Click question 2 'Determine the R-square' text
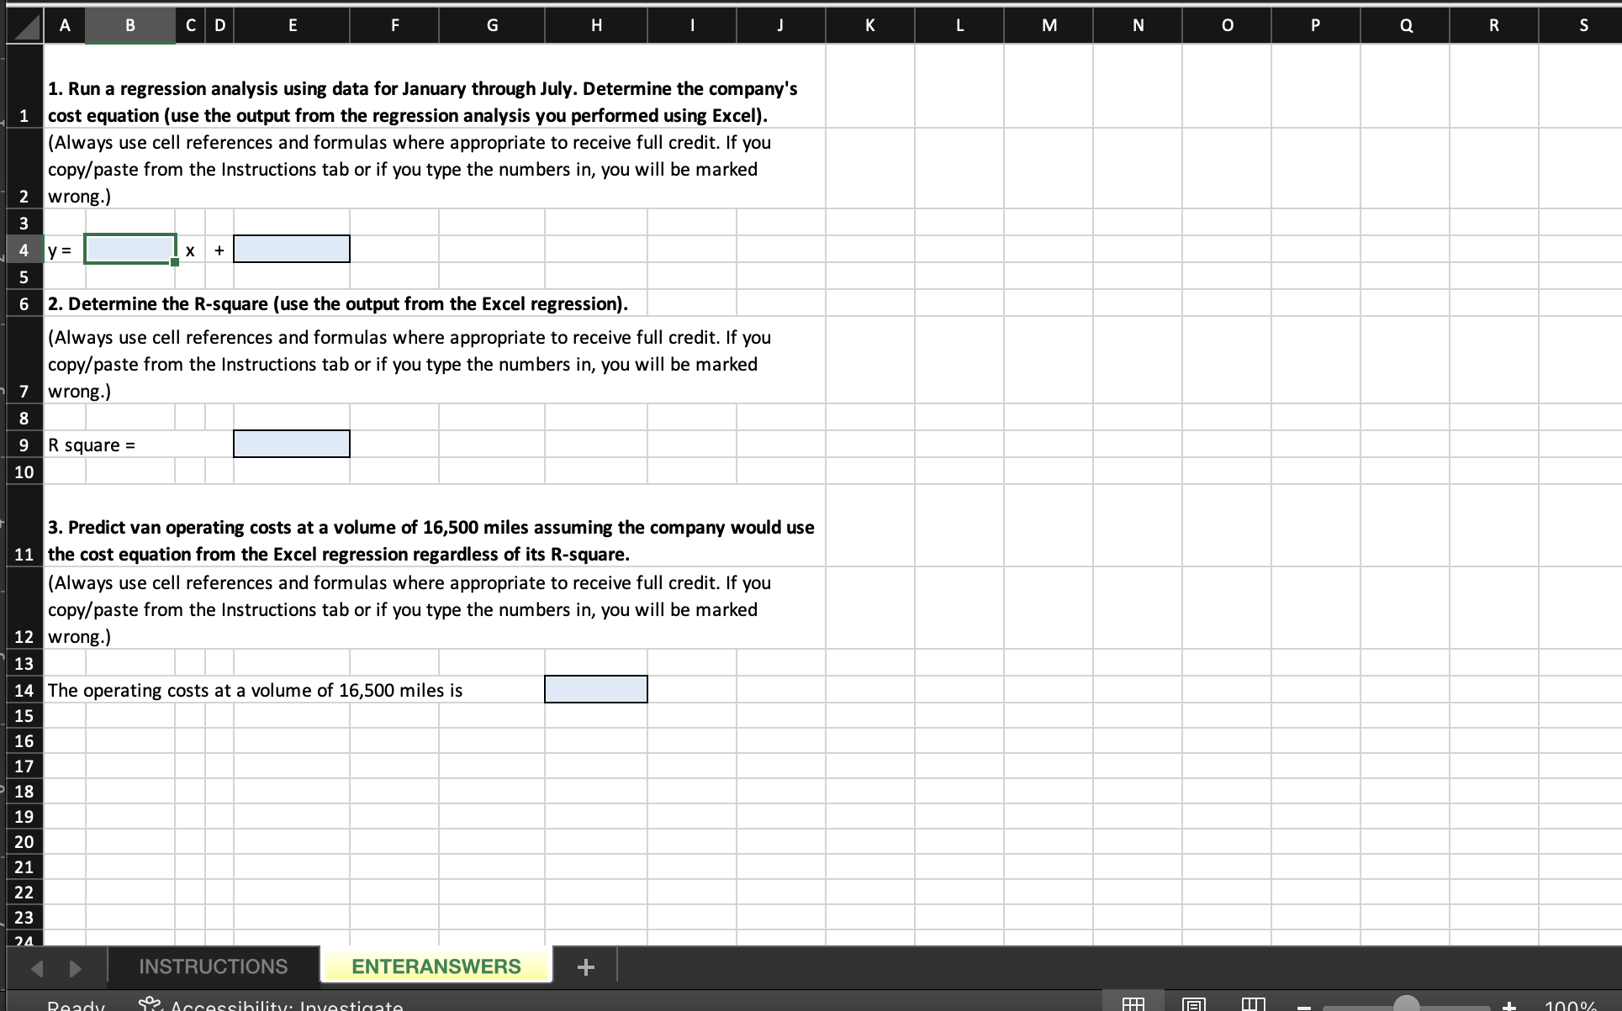 [337, 304]
